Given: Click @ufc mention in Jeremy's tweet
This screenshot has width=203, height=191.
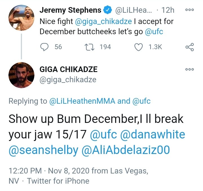Looking at the screenshot, I should pos(154,32).
